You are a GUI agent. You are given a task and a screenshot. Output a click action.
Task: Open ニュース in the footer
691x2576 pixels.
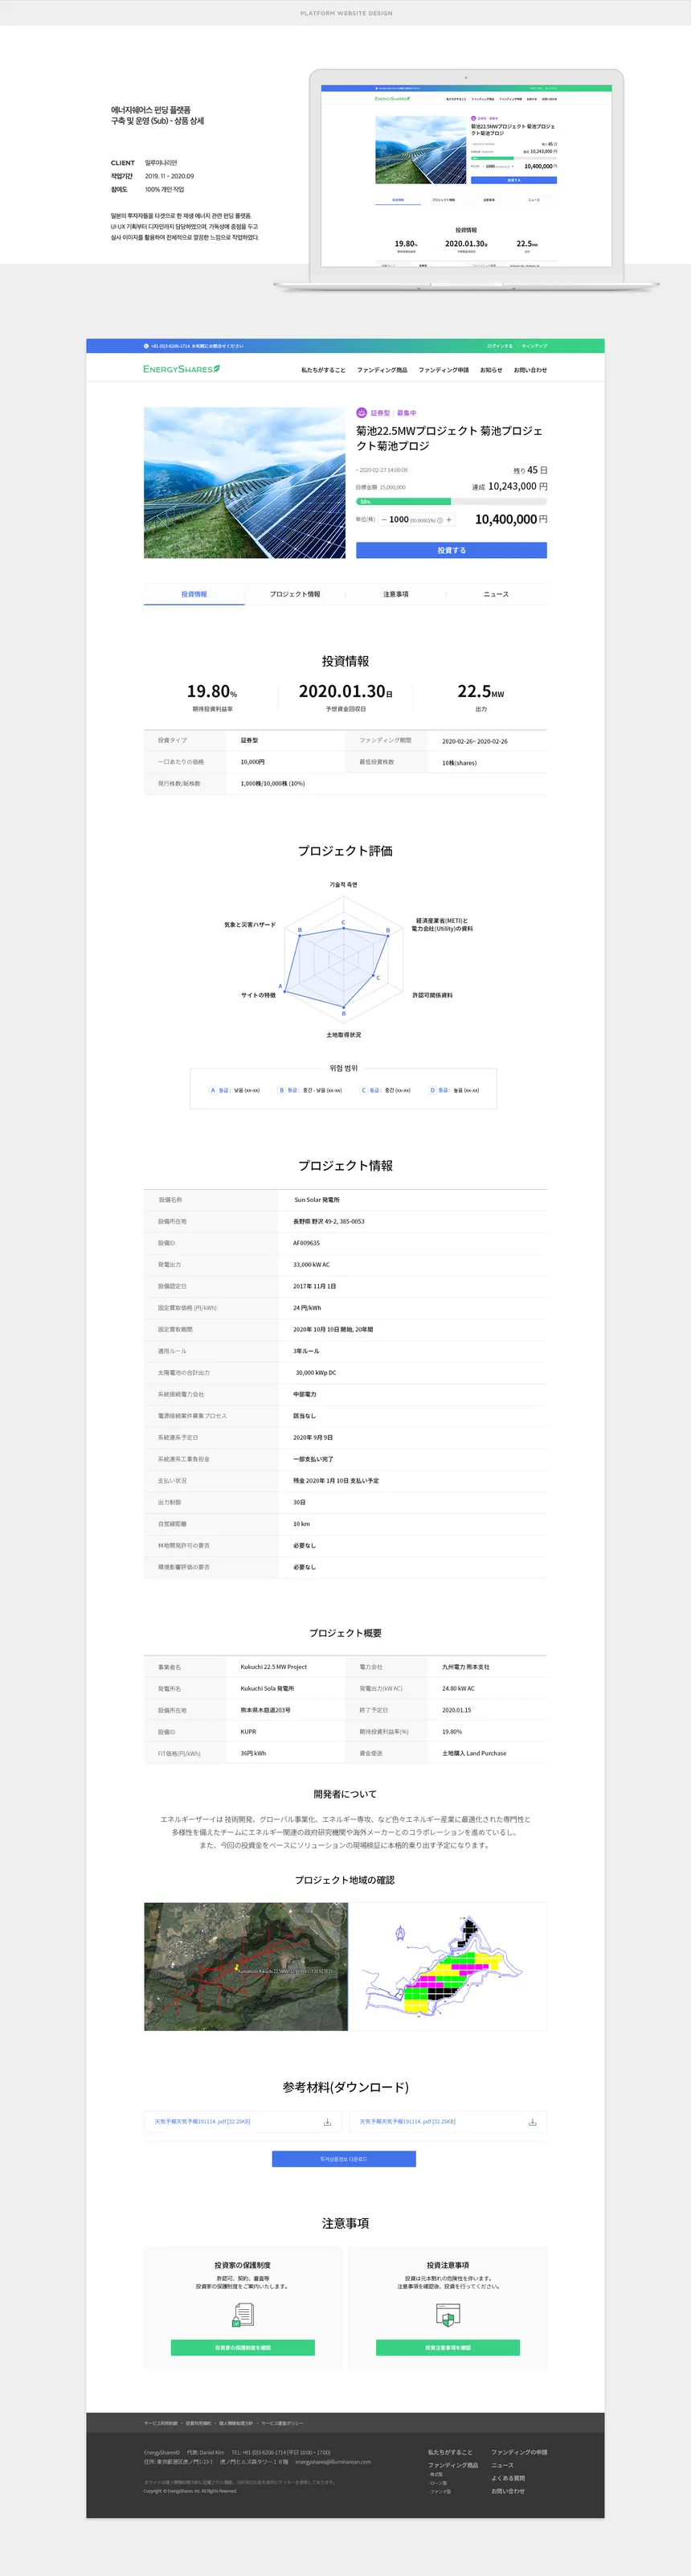[x=502, y=2465]
